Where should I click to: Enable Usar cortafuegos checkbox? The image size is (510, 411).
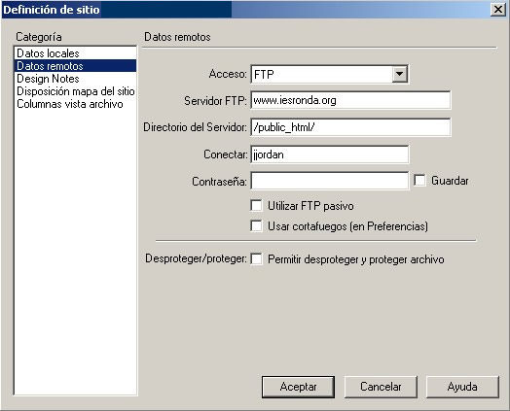(x=256, y=225)
